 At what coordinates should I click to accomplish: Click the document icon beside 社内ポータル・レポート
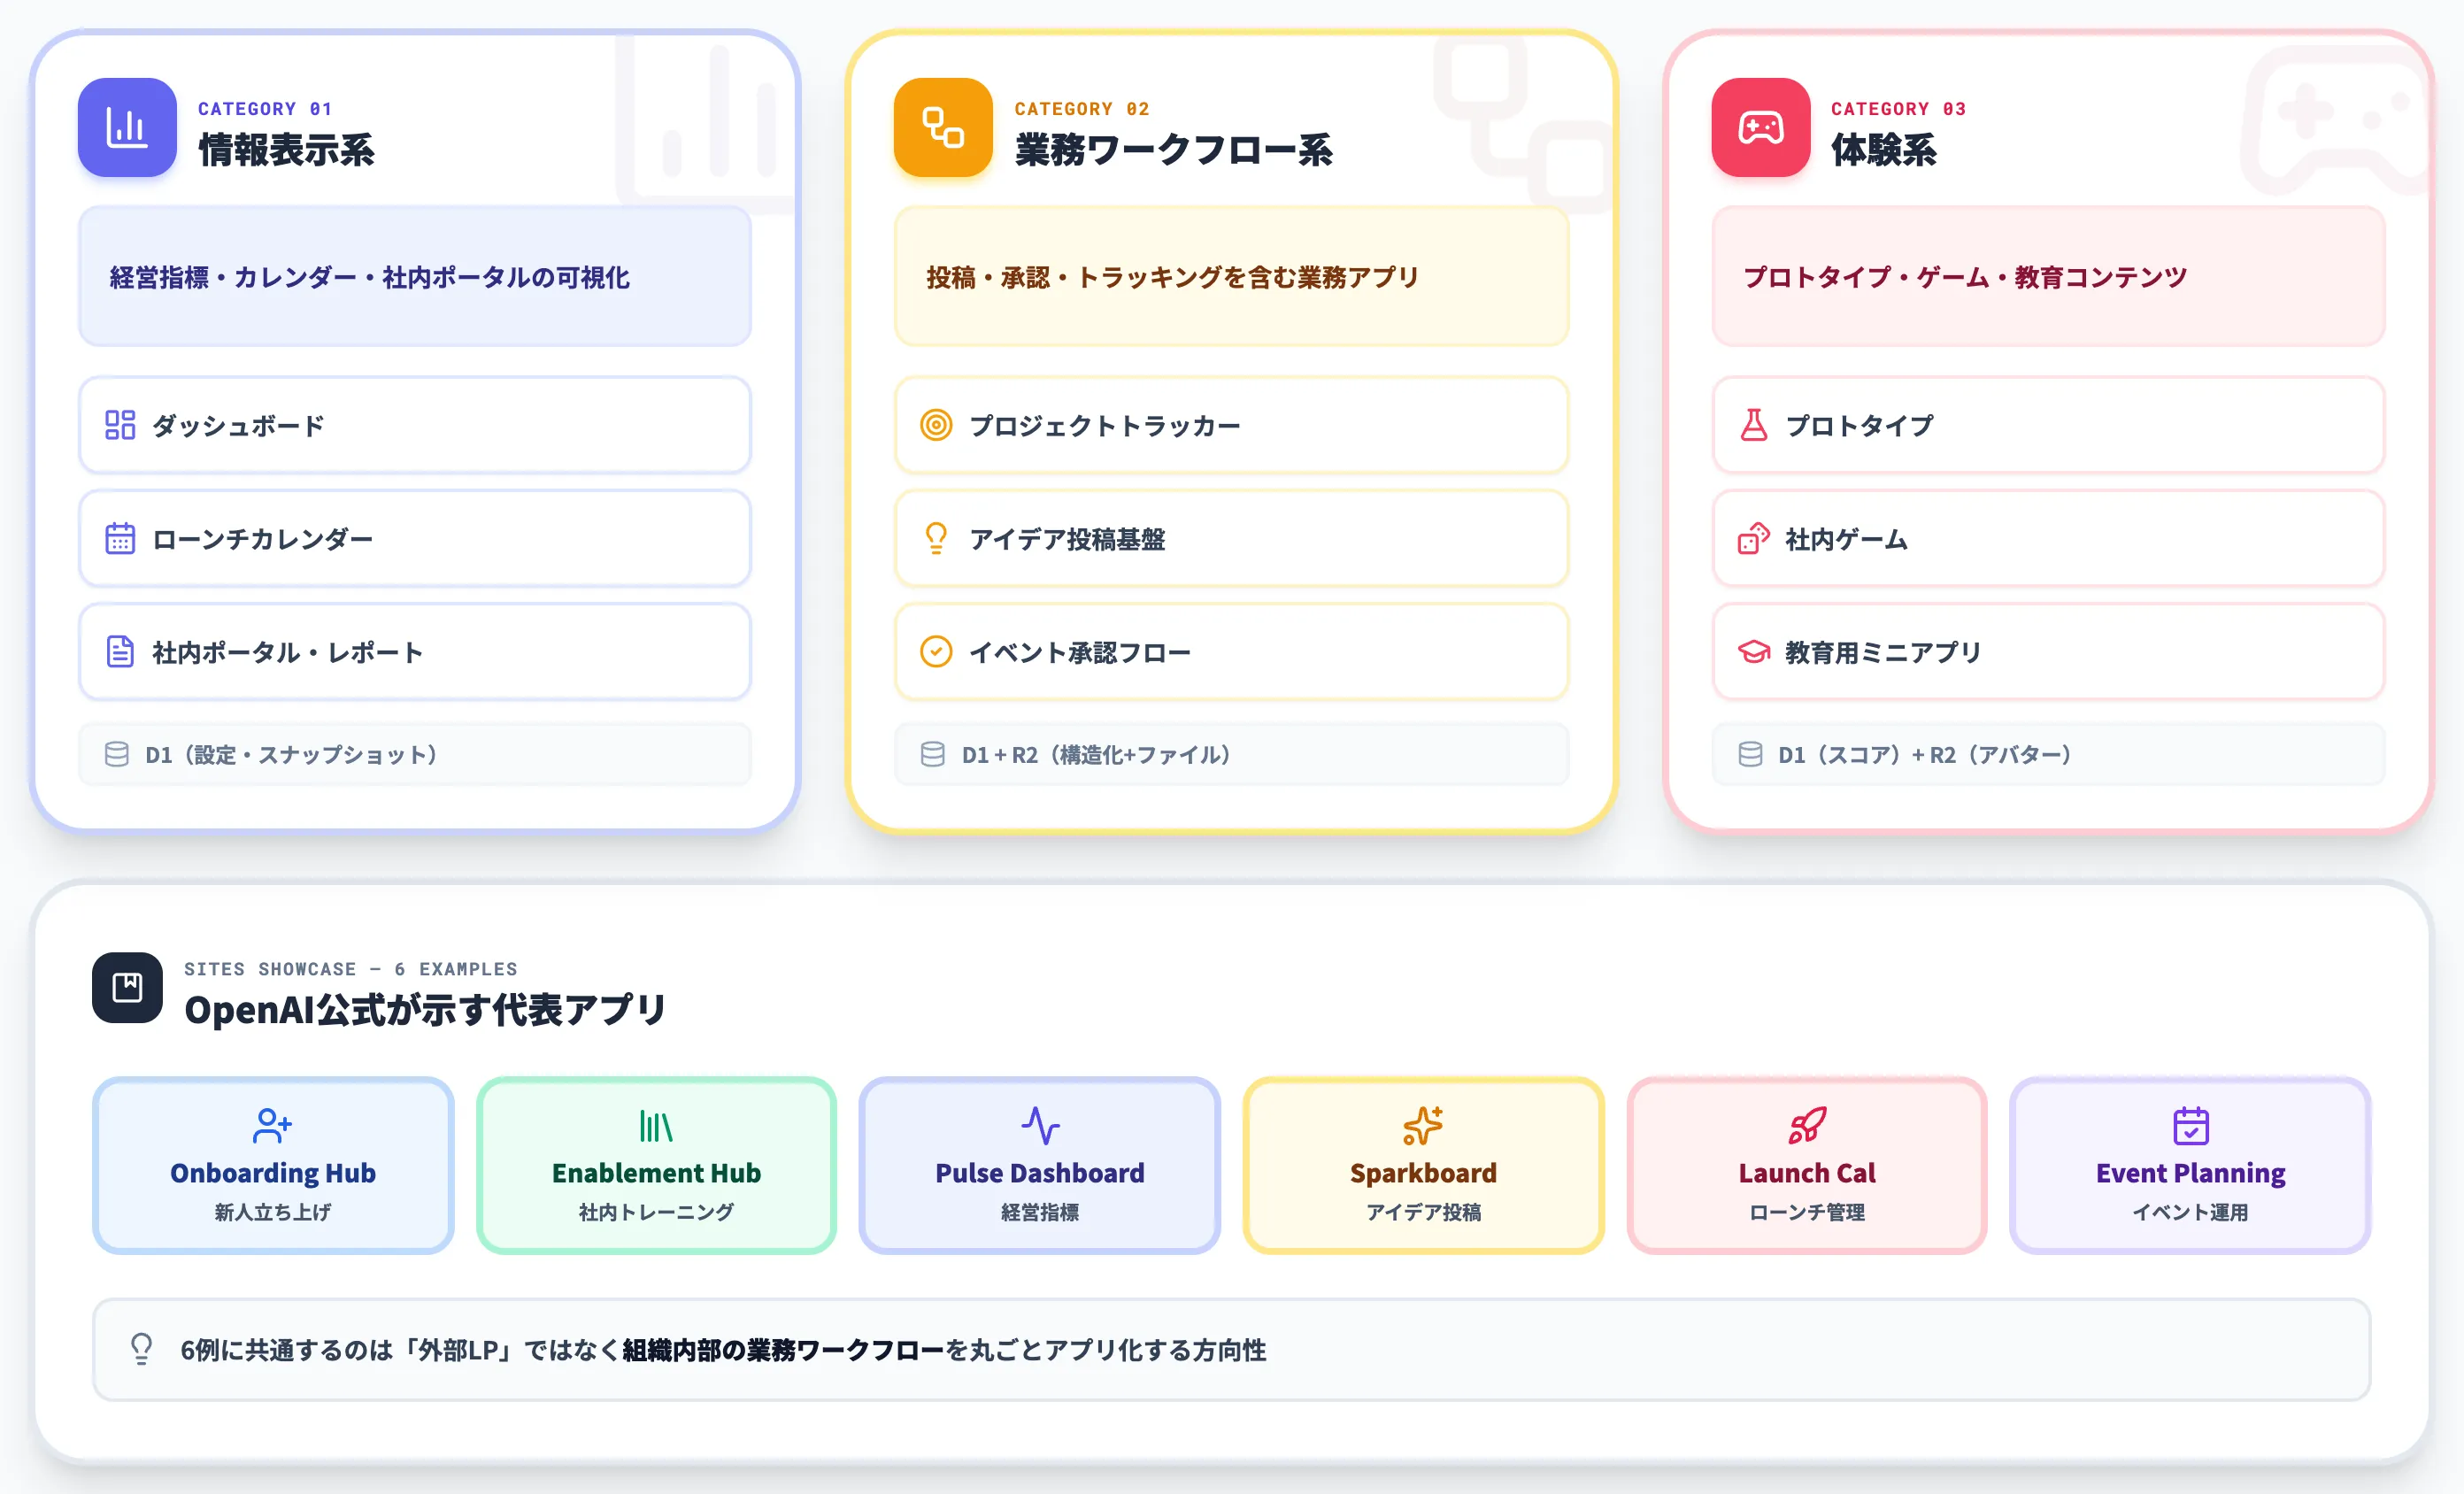coord(120,652)
